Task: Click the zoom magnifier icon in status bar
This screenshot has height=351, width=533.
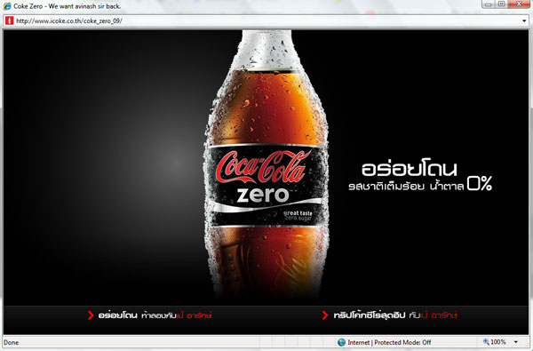Action: pos(486,341)
